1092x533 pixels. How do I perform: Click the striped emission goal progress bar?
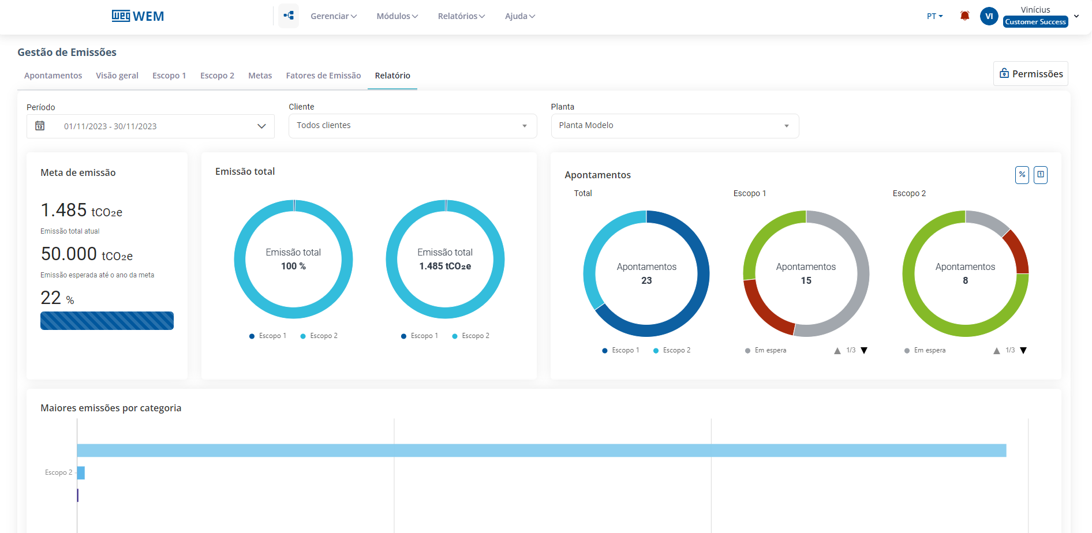pos(107,321)
